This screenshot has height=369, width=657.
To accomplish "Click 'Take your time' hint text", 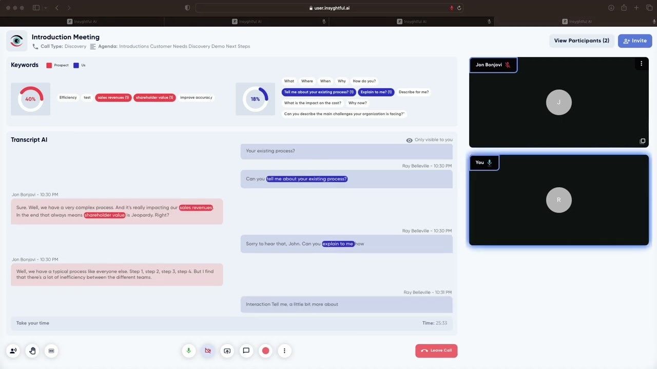I will 33,323.
